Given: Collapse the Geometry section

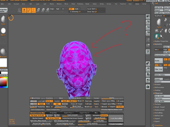Looking at the screenshot, I should (x=158, y=44).
